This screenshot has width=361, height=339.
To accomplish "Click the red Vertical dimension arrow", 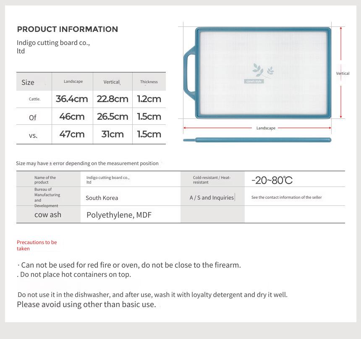I will tap(341, 73).
